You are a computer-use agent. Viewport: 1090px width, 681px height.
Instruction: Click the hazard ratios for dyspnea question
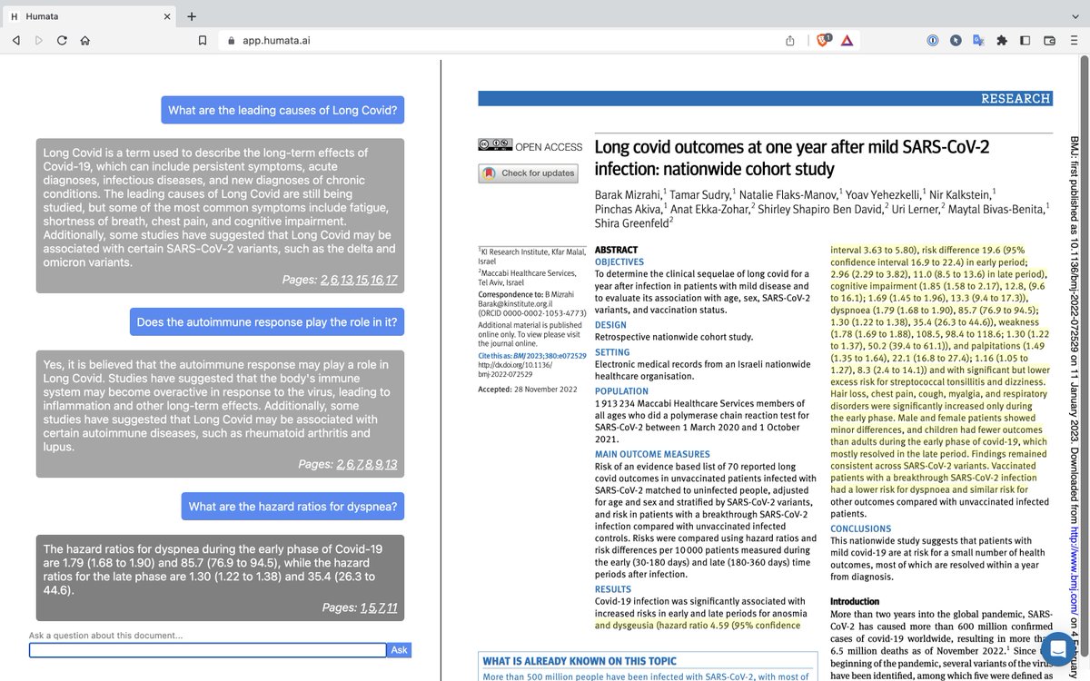pyautogui.click(x=292, y=507)
